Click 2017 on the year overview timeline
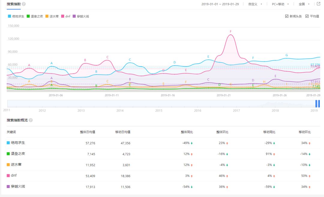324x197 pixels. [x=236, y=111]
